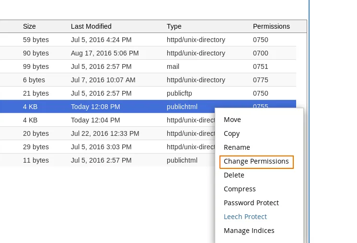Sort by the Last Modified column header

(91, 26)
